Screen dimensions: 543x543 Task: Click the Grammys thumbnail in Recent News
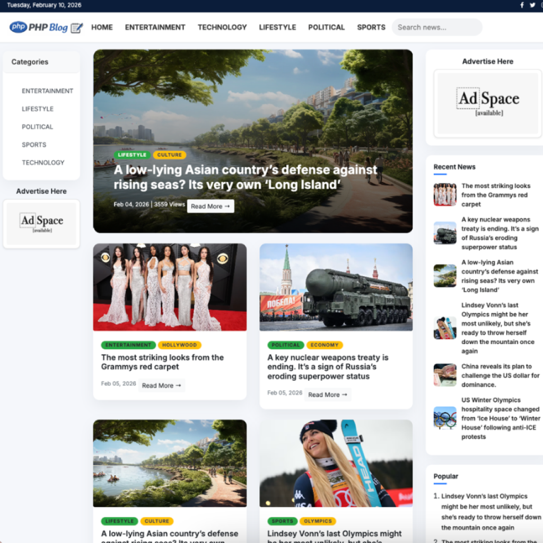[445, 195]
